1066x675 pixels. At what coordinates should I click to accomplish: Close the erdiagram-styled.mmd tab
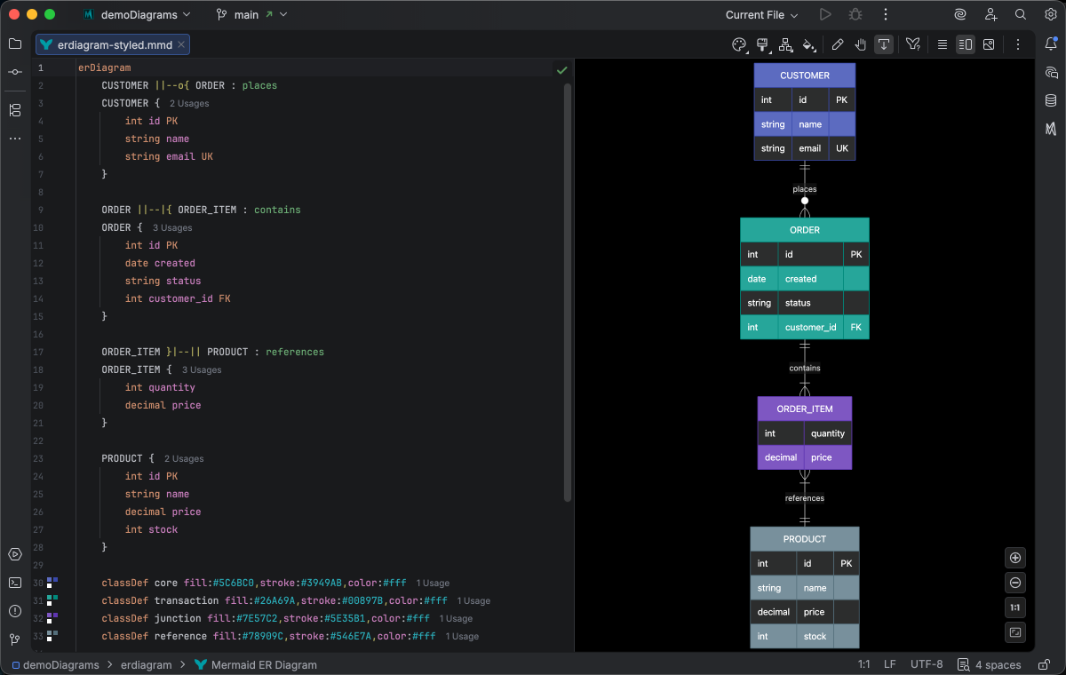pyautogui.click(x=181, y=44)
